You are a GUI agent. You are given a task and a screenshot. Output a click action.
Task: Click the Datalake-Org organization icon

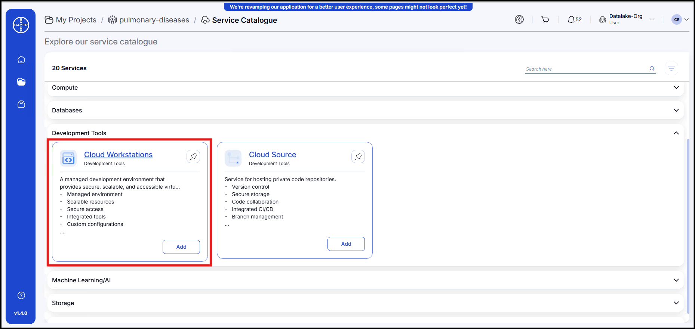click(x=603, y=20)
